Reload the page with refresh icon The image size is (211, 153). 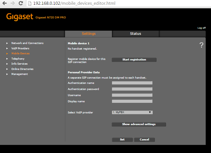pyautogui.click(x=21, y=3)
